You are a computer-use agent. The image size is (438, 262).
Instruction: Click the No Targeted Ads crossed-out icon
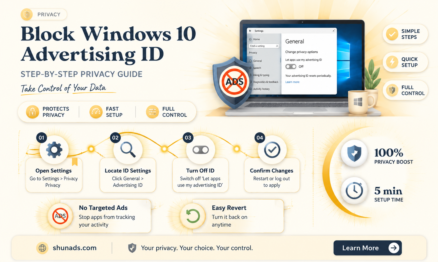coord(60,216)
